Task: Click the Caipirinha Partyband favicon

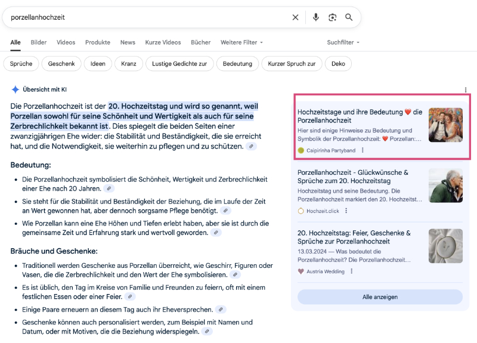Action: [301, 150]
